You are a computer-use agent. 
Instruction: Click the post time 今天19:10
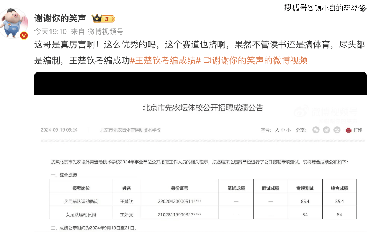click(50, 32)
